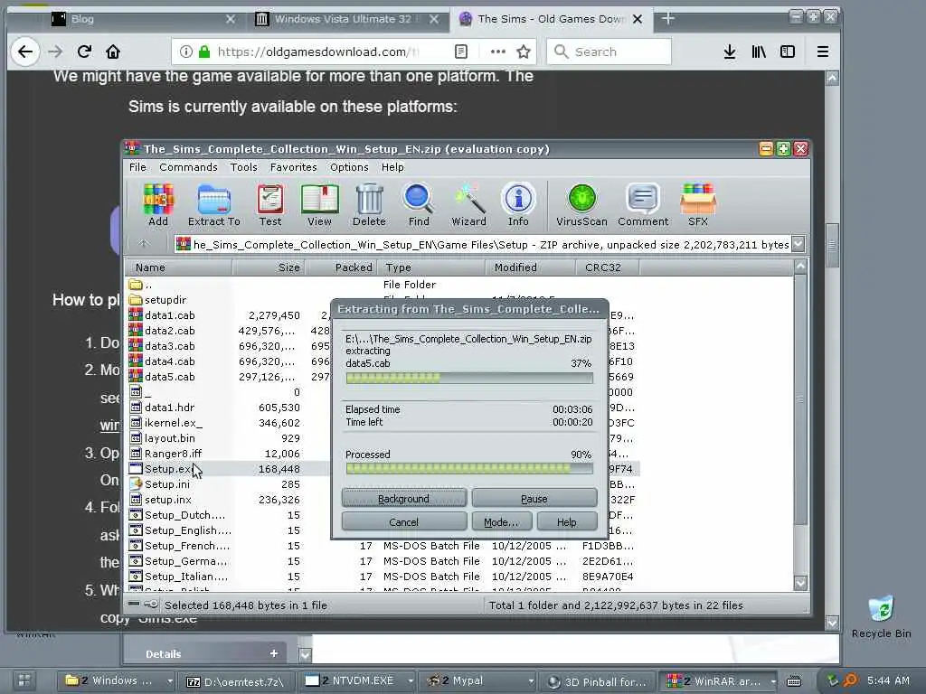Viewport: 926px width, 694px height.
Task: Click the Extract To toolbar icon
Action: coord(213,205)
